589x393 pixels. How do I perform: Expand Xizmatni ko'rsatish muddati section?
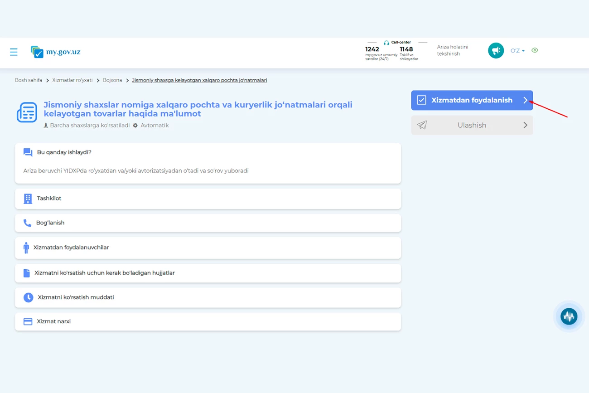click(x=208, y=297)
